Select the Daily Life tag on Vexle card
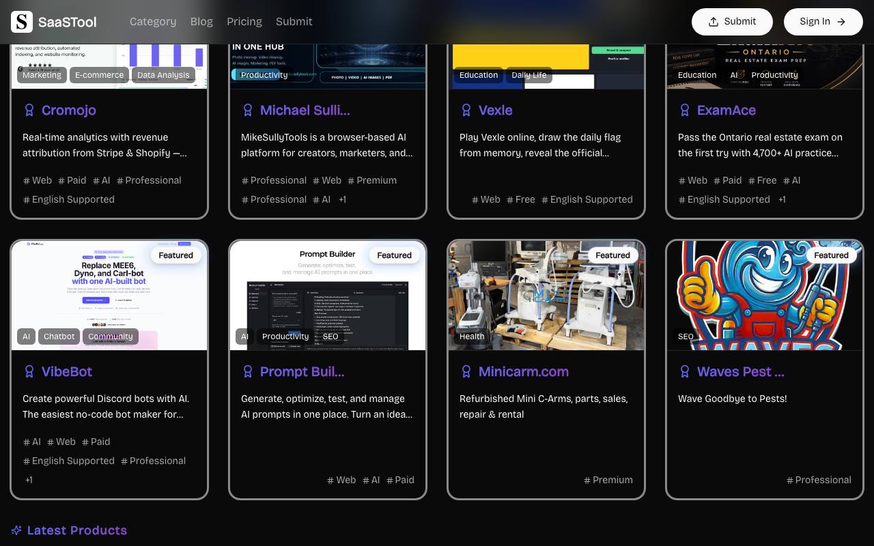874x546 pixels. [x=529, y=75]
